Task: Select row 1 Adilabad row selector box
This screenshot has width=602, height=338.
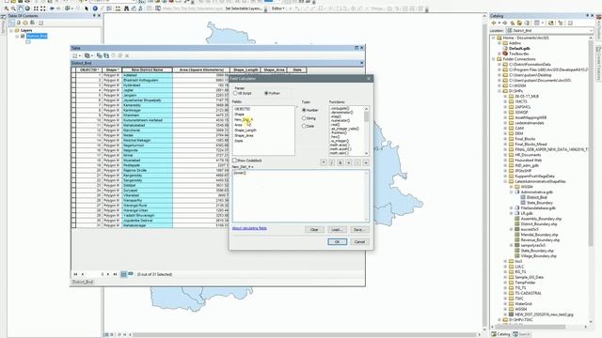Action: pos(73,75)
